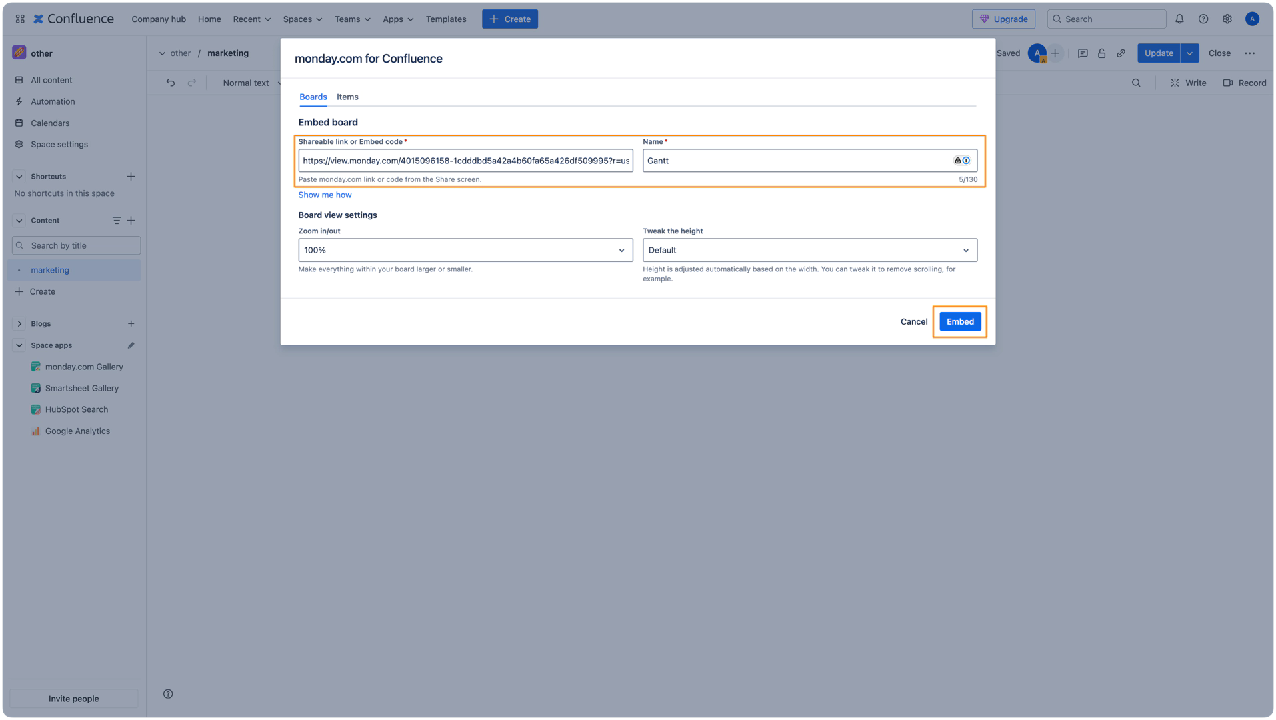Copy page link icon
The height and width of the screenshot is (720, 1276).
point(1121,53)
